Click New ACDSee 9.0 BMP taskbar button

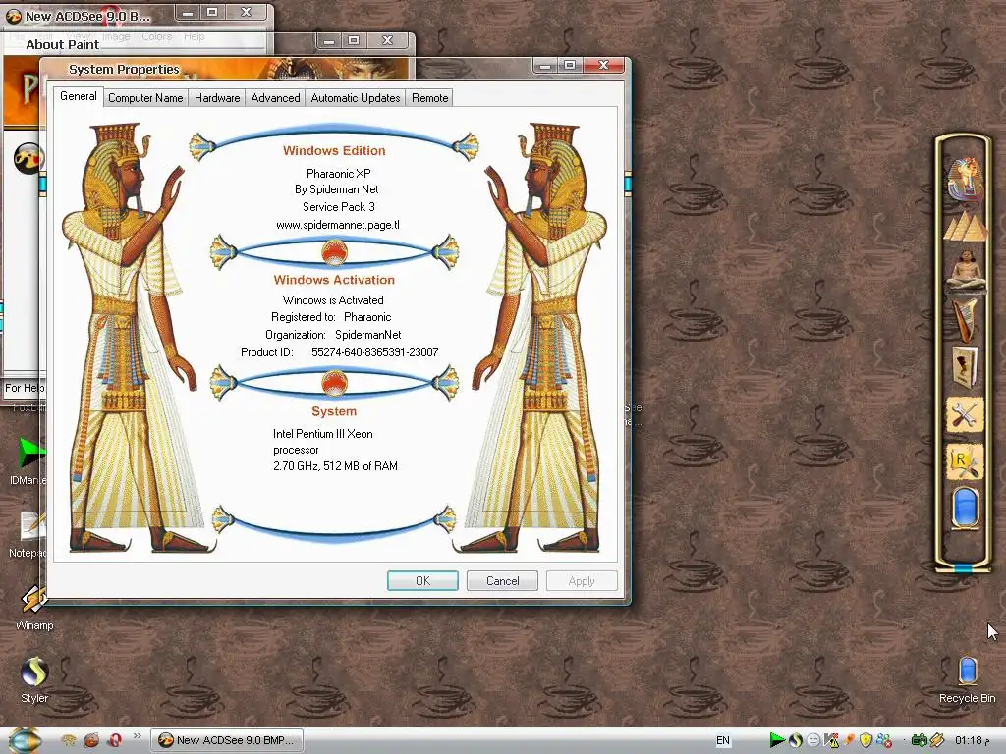click(227, 740)
